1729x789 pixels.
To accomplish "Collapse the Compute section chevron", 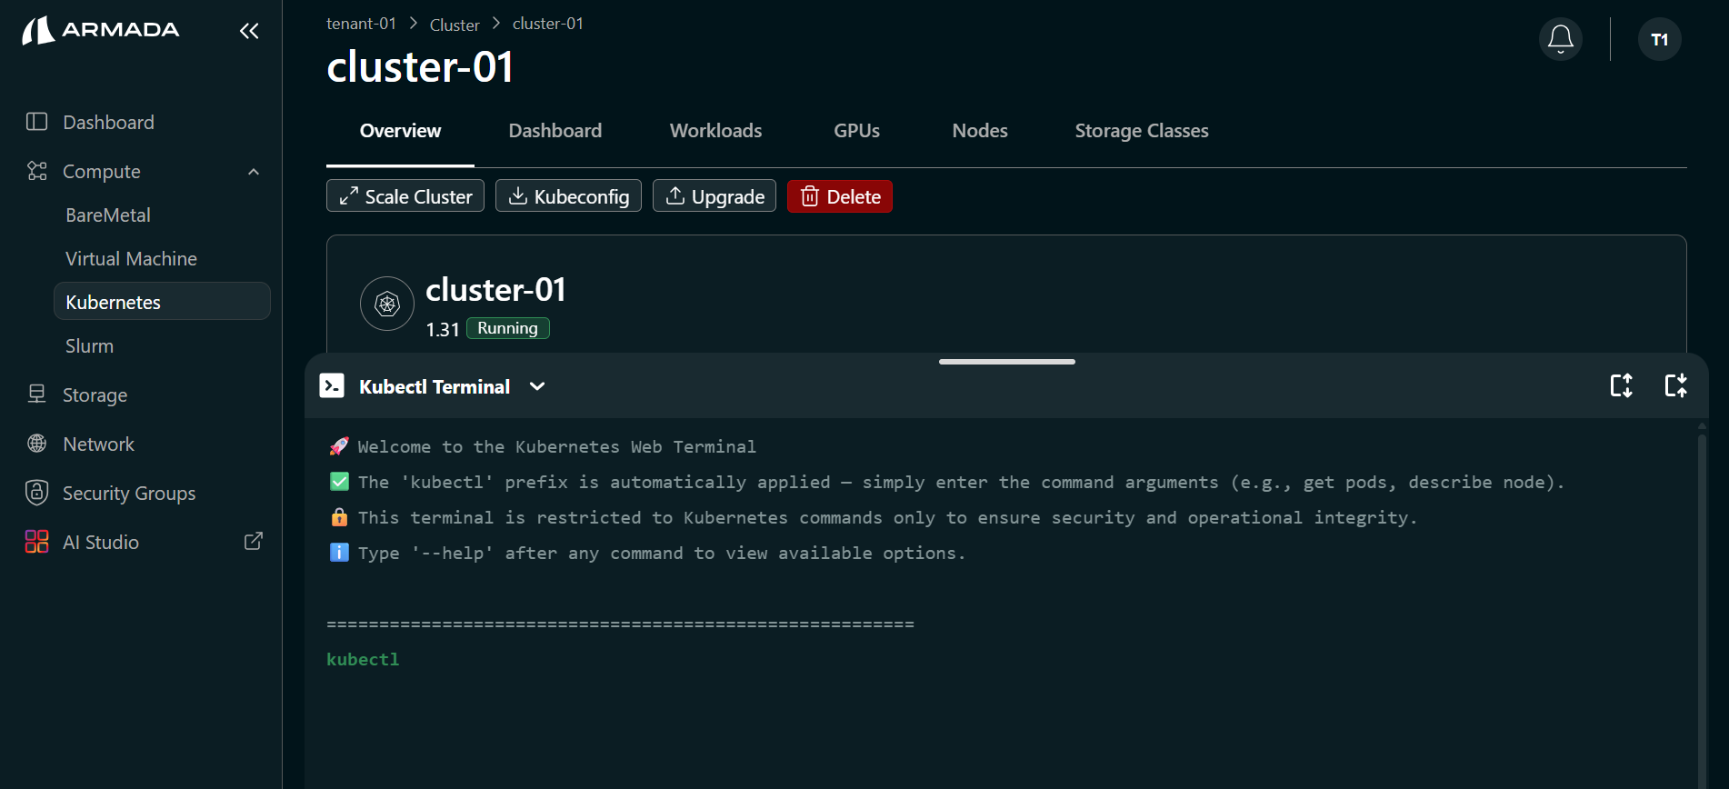I will click(254, 172).
